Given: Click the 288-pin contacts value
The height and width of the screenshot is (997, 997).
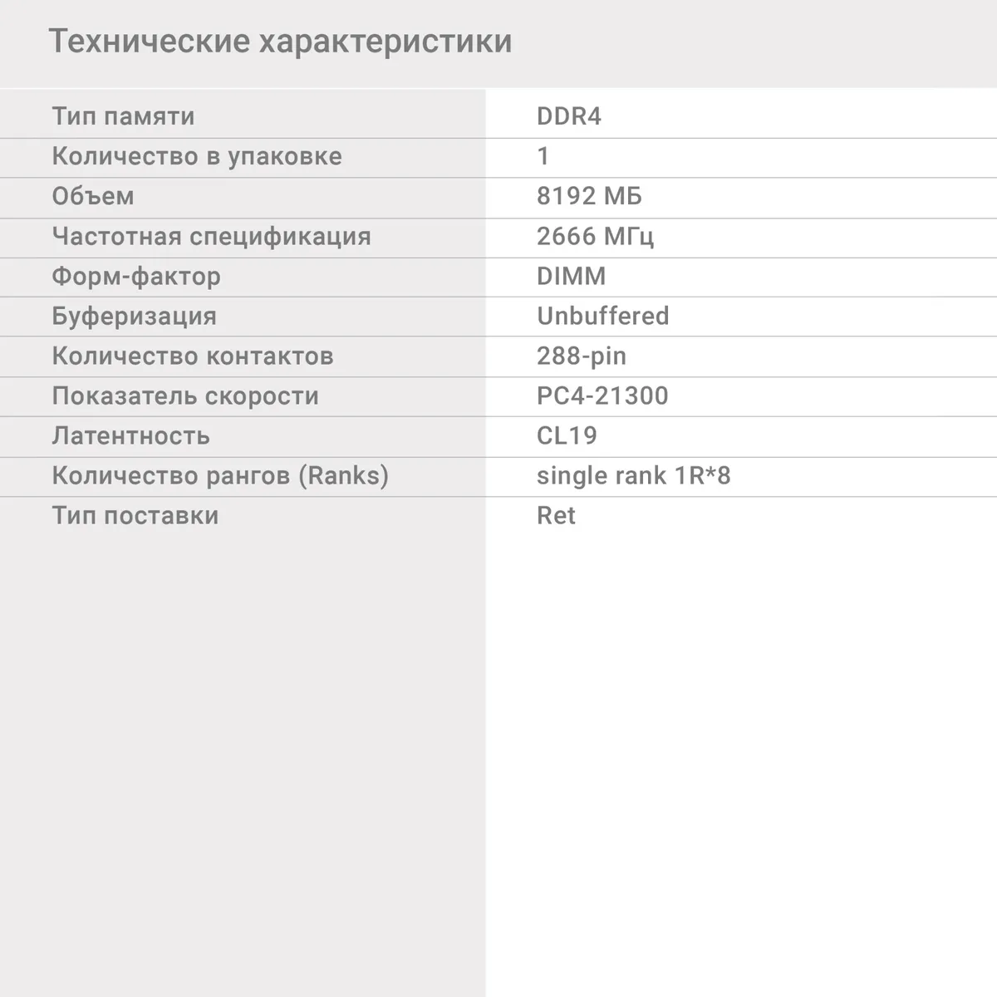Looking at the screenshot, I should (x=581, y=356).
